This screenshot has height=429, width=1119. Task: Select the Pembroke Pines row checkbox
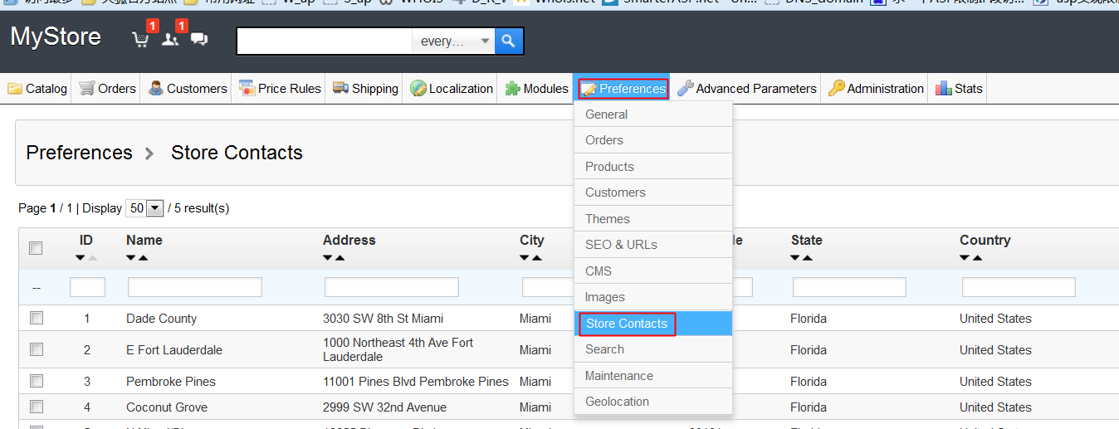pyautogui.click(x=36, y=381)
